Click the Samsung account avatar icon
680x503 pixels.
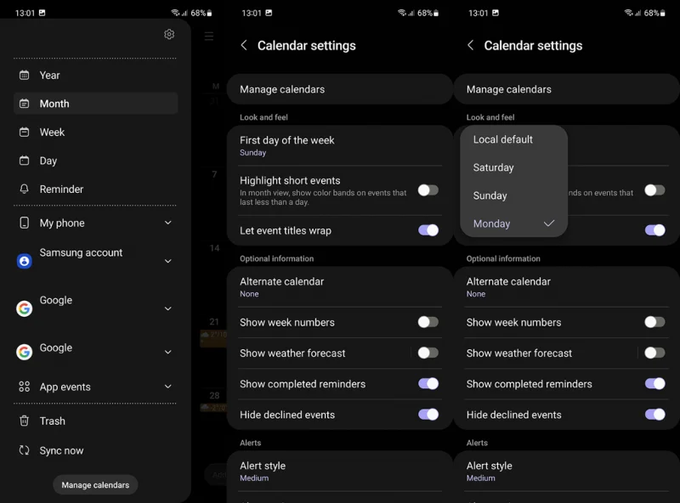[25, 261]
